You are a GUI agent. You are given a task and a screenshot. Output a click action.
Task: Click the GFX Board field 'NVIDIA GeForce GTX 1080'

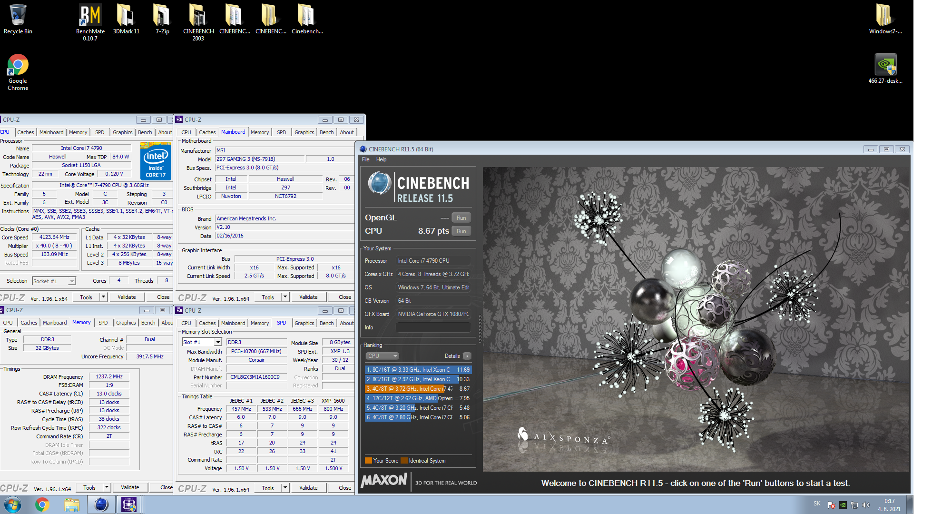(x=433, y=314)
